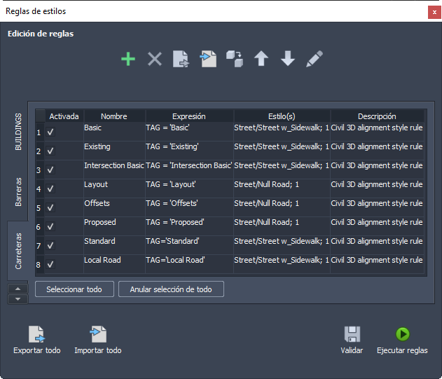The height and width of the screenshot is (379, 442).
Task: Edit the rule with the pencil icon
Action: [x=315, y=59]
